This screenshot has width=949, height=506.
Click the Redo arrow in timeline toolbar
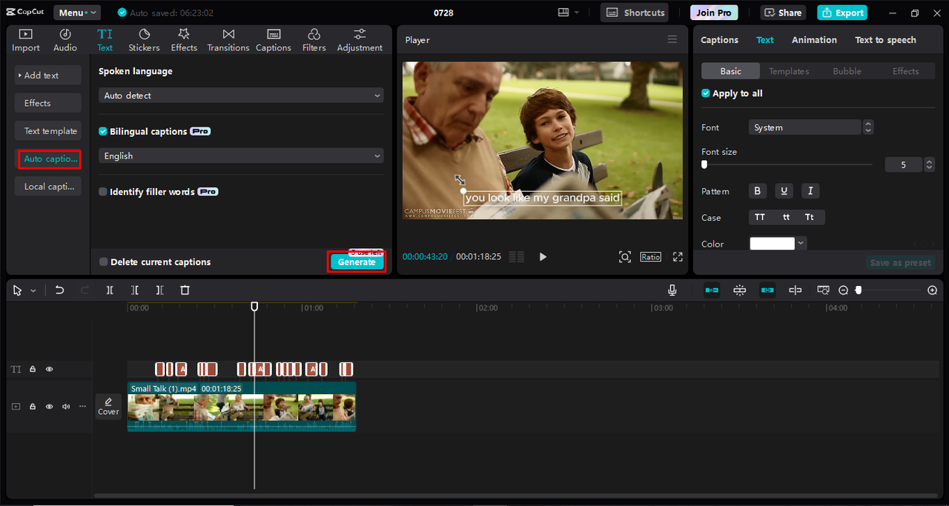(x=85, y=290)
